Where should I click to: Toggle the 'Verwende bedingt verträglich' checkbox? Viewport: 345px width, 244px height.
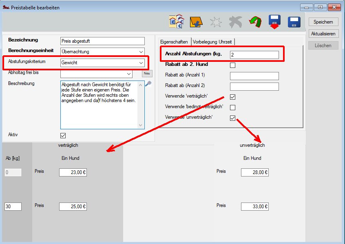232,107
